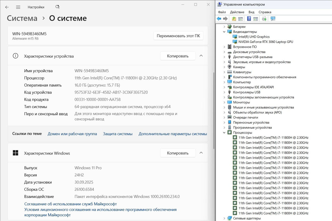Screen dimensions: 332x221
Task: Select NVIDIA GeForce RTX 3060 Laptop GPU
Action: (266, 42)
